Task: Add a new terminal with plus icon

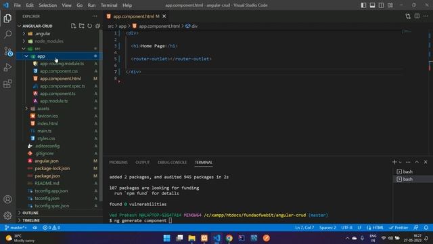Action: point(394,162)
